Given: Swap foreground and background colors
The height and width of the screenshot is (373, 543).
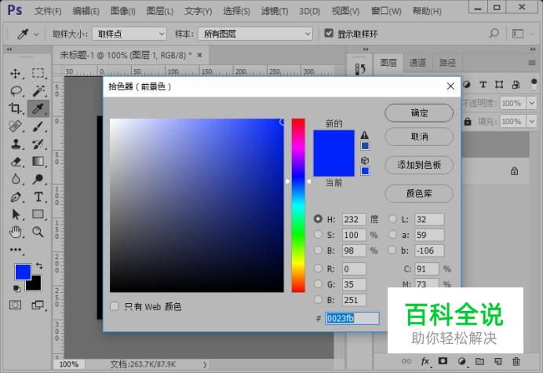Looking at the screenshot, I should coord(39,266).
